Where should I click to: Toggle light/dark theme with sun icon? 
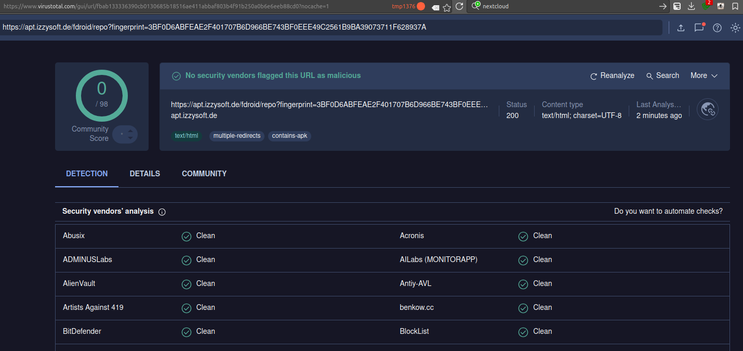(x=735, y=28)
